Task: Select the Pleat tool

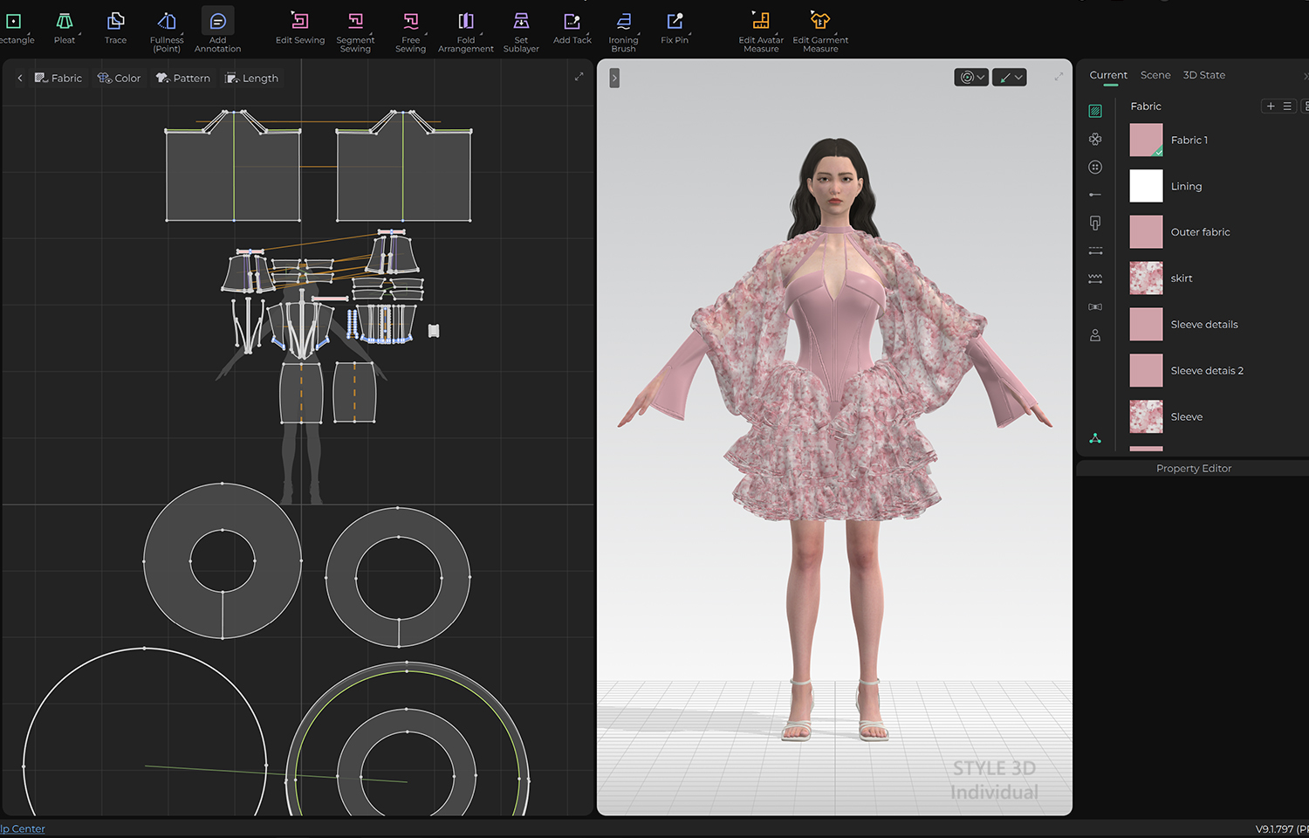Action: click(65, 27)
